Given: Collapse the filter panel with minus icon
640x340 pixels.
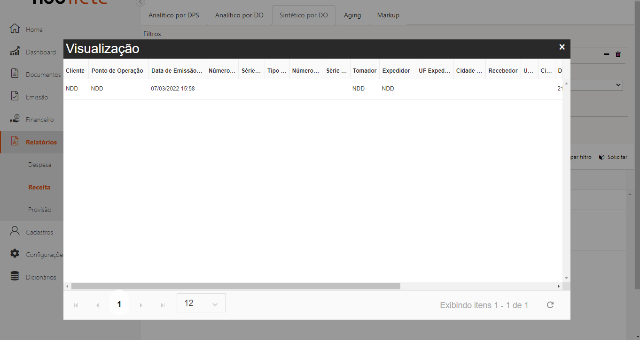Looking at the screenshot, I should (606, 54).
